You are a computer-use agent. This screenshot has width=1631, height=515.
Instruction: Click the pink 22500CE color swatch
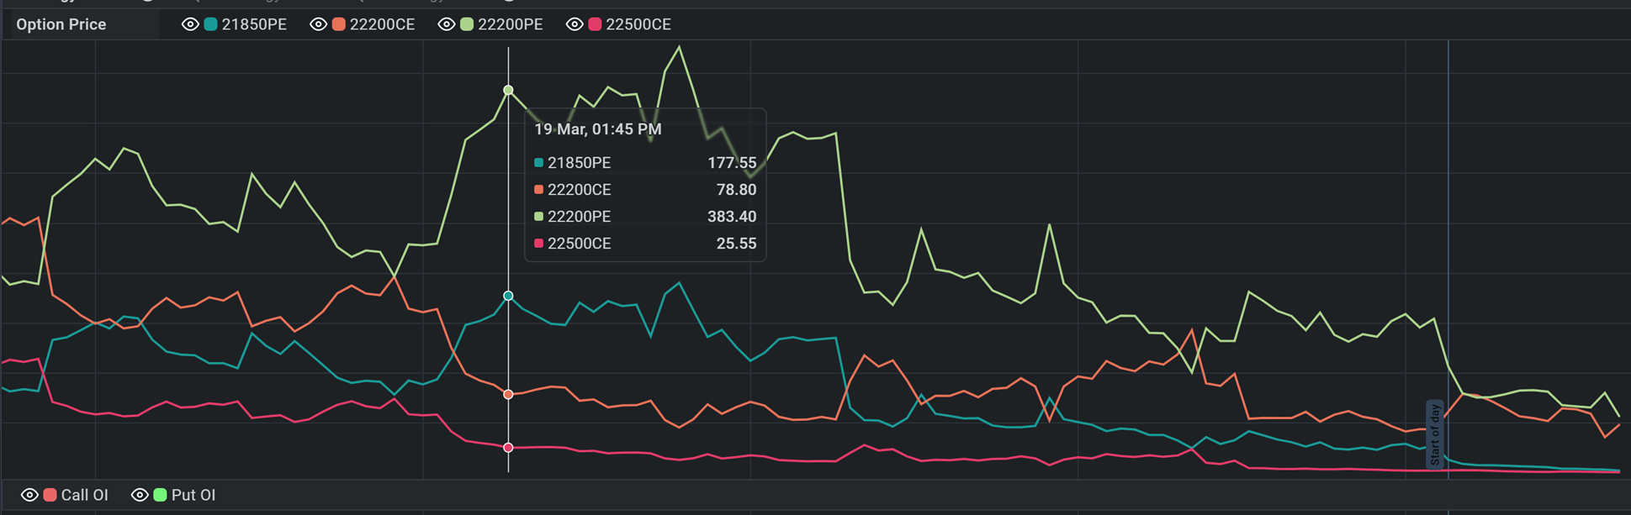point(595,24)
